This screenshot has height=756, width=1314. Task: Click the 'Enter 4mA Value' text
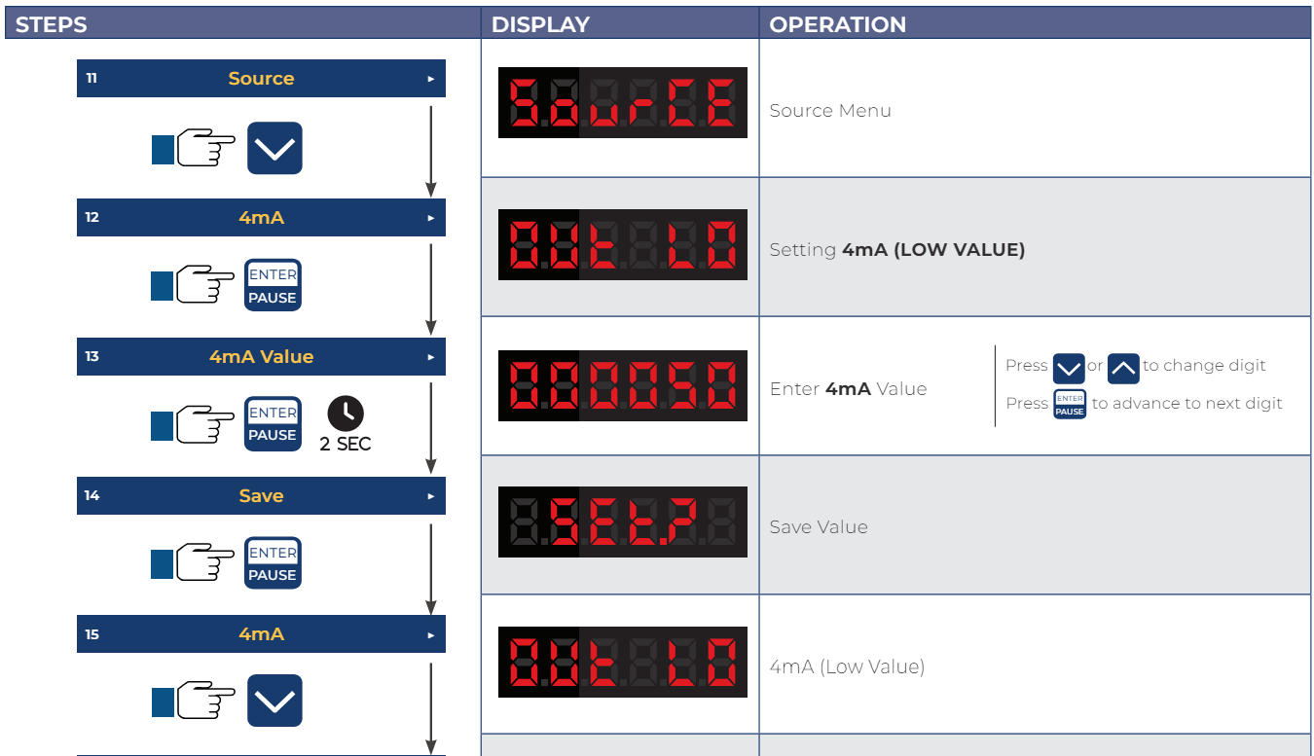coord(848,388)
